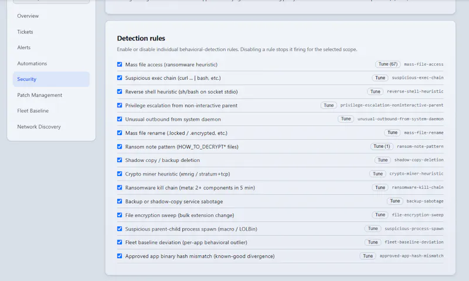Toggle File encryption sweep checkbox
This screenshot has width=469, height=281.
120,215
